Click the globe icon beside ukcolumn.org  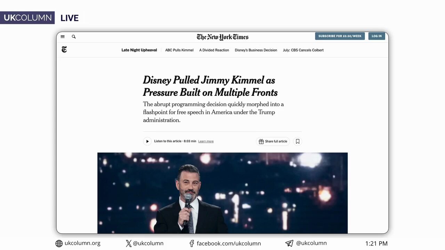pyautogui.click(x=59, y=243)
